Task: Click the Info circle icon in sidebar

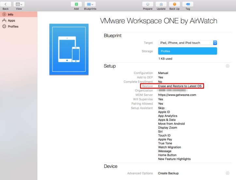Action: 4,14
